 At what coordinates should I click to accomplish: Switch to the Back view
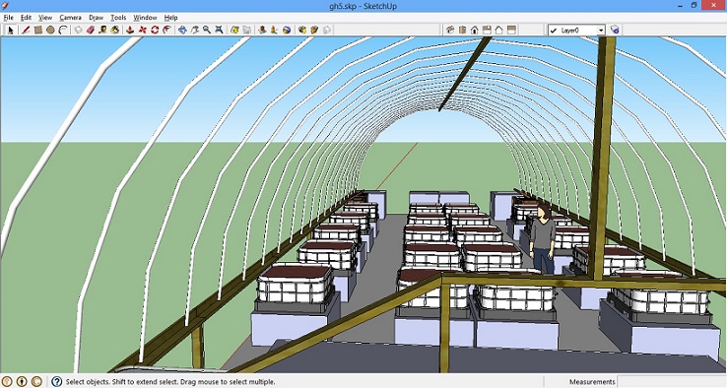point(498,30)
